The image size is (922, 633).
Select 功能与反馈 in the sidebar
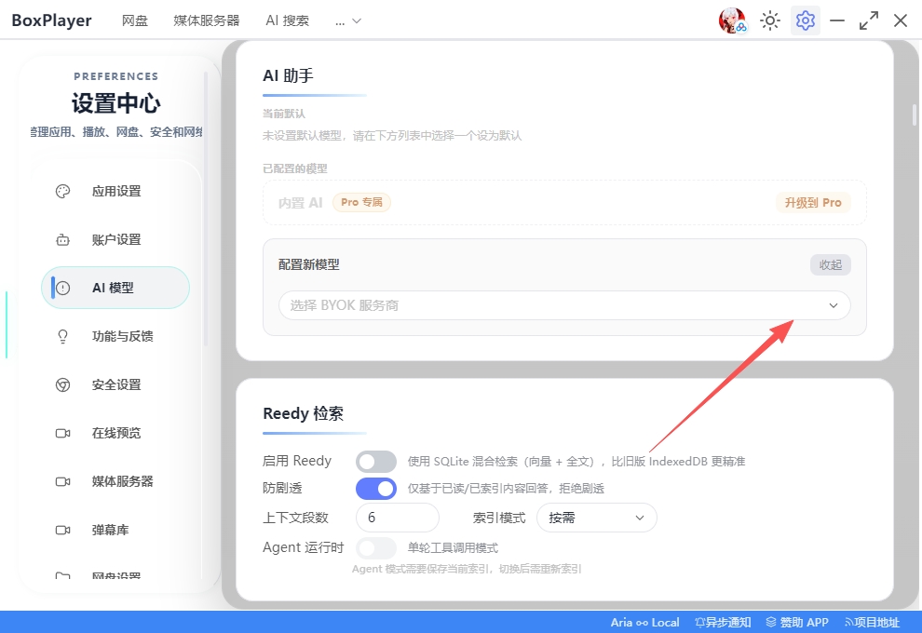tap(115, 336)
